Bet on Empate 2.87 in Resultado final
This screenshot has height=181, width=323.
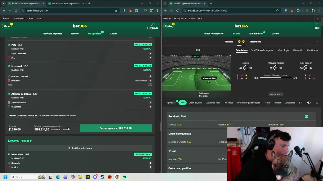(x=225, y=125)
